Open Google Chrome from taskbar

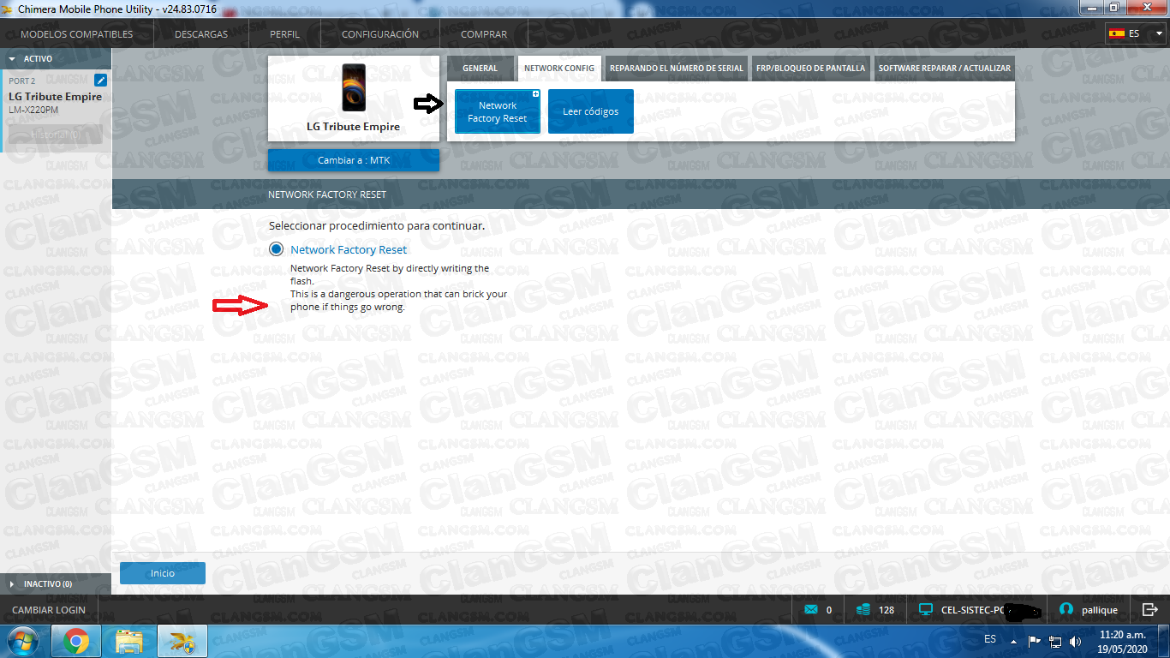coord(76,642)
